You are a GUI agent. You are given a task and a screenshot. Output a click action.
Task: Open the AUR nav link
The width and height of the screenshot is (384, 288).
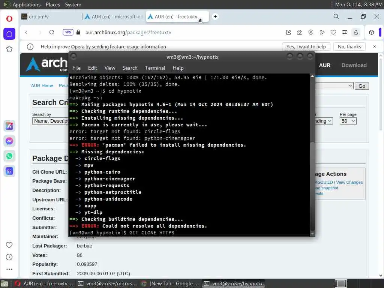(x=324, y=65)
